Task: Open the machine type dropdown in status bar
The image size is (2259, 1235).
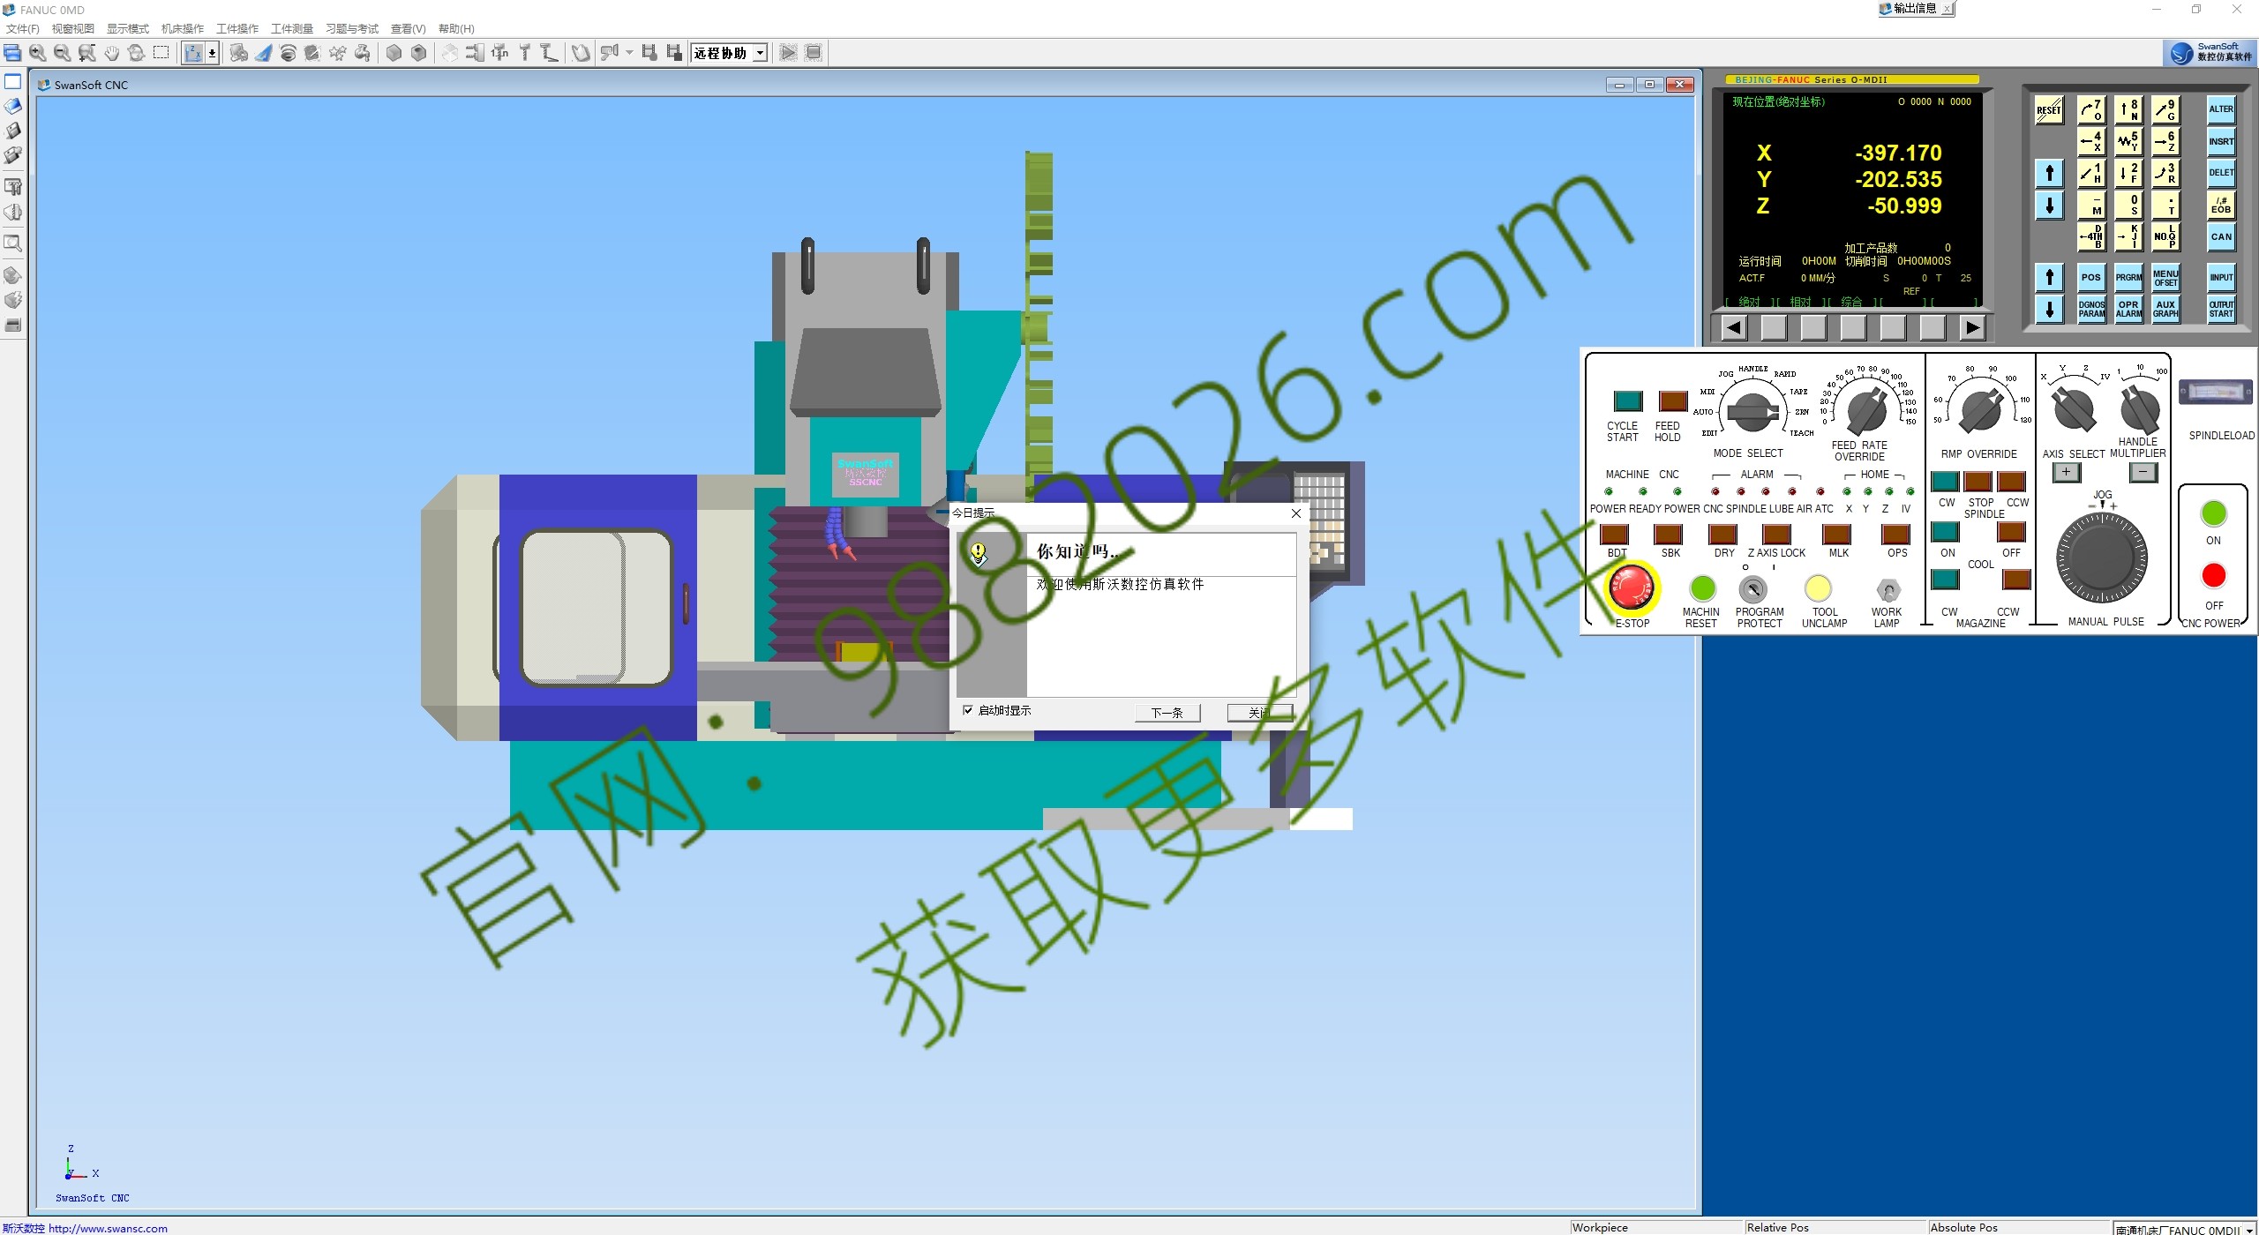Action: [2250, 1229]
